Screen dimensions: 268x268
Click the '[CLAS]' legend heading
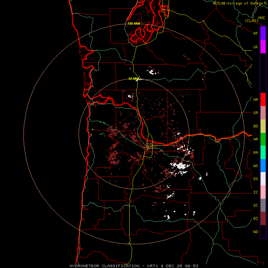coord(252,21)
